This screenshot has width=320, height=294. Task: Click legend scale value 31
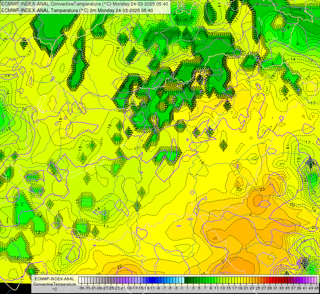click(x=276, y=288)
